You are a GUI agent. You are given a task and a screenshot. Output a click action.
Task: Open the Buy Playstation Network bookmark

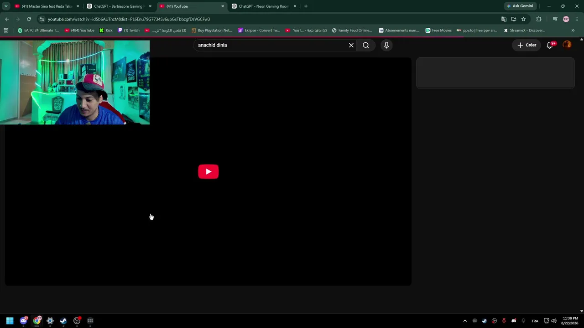pos(212,31)
